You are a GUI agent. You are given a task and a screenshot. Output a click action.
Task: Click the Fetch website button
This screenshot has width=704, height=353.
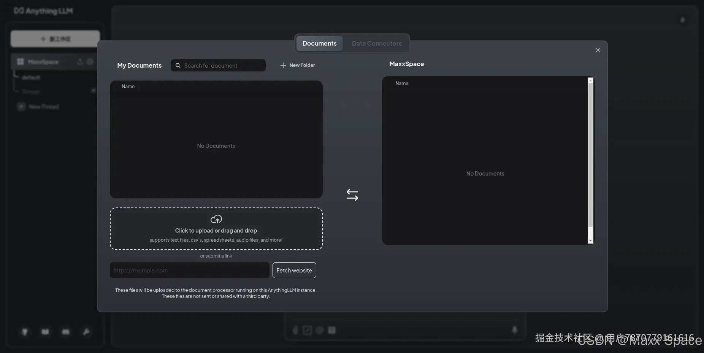point(294,270)
